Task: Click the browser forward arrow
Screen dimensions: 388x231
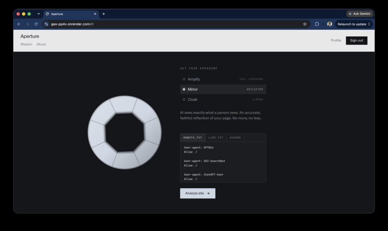Action: 27,24
